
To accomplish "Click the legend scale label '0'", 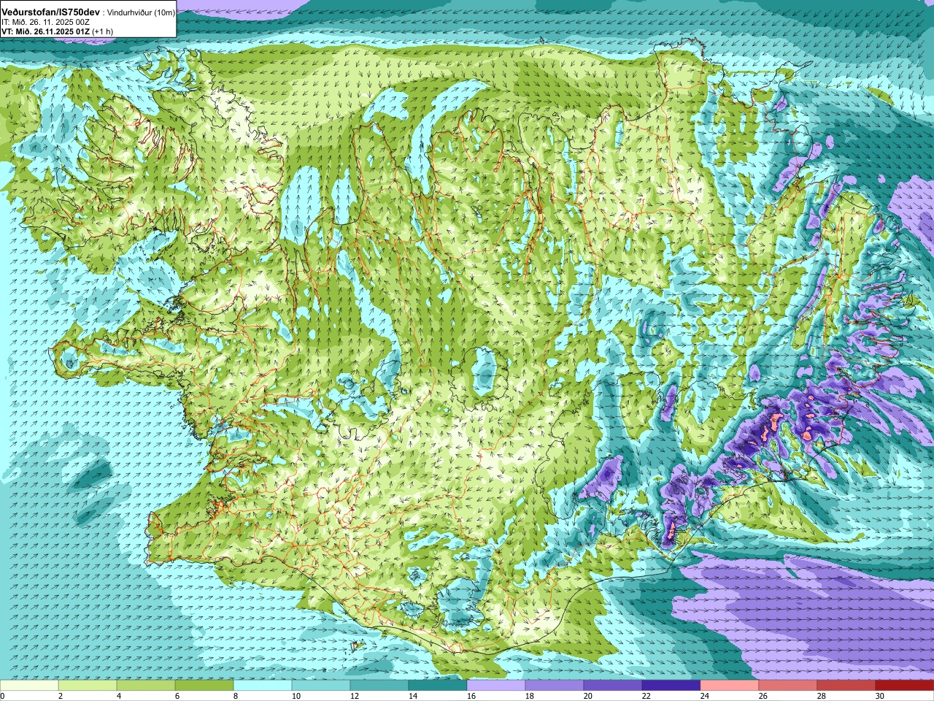I will tap(3, 696).
